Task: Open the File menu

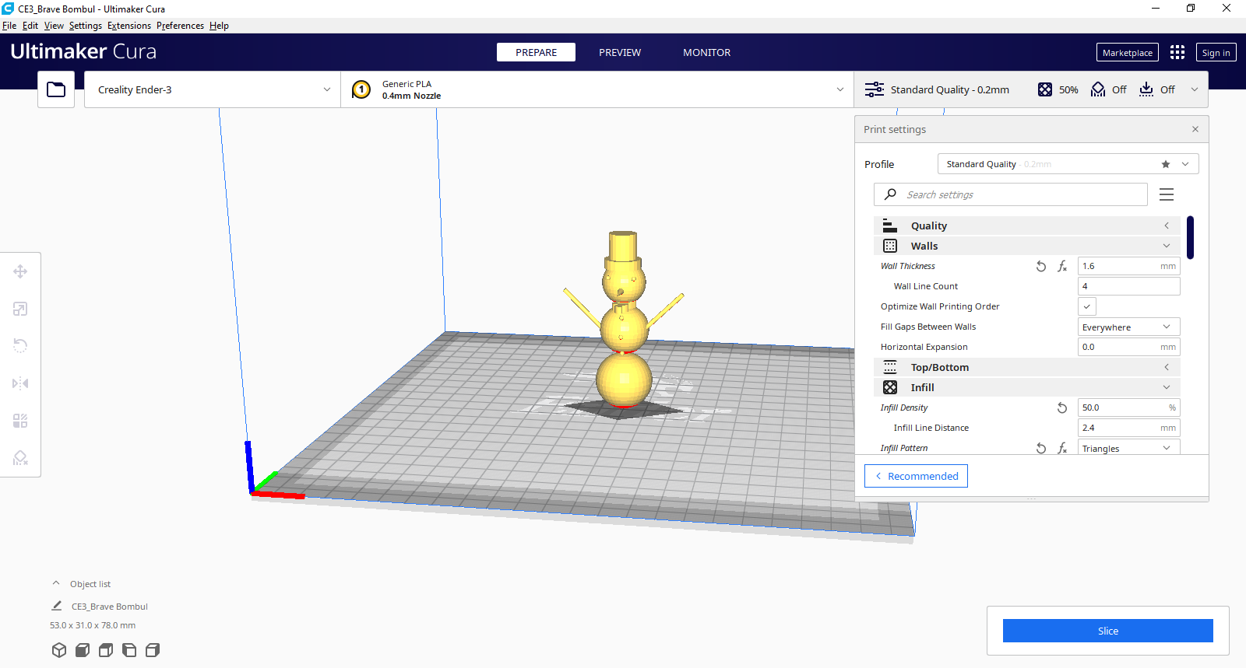Action: click(x=9, y=26)
